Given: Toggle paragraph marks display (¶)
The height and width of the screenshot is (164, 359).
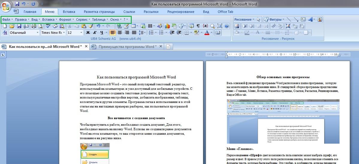Looking at the screenshot, I should tap(198, 26).
